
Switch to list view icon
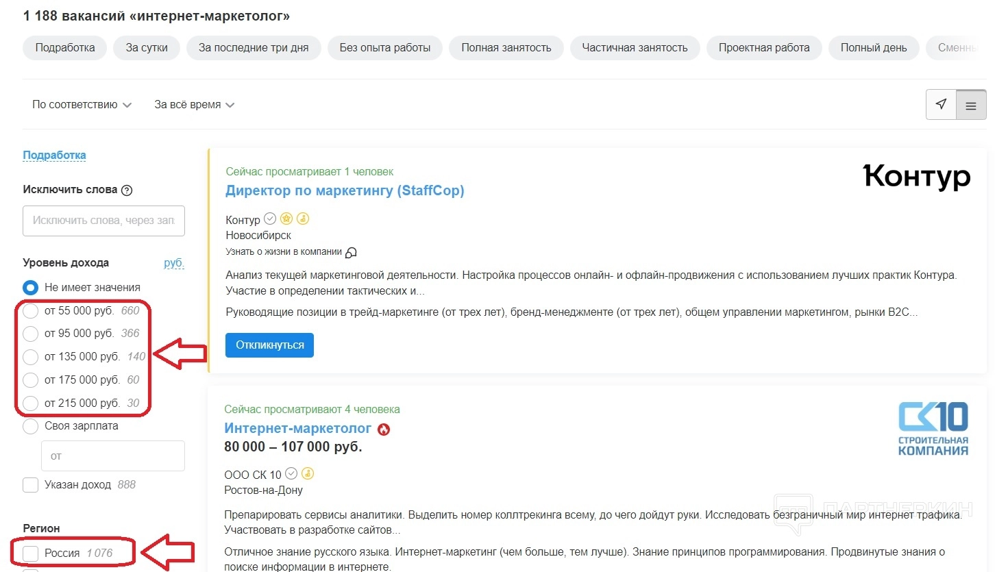pos(971,105)
